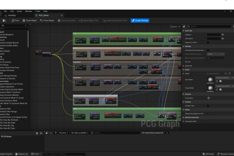This screenshot has width=234, height=156.
Task: Browse to the Output Node asset
Action: click(221, 90)
